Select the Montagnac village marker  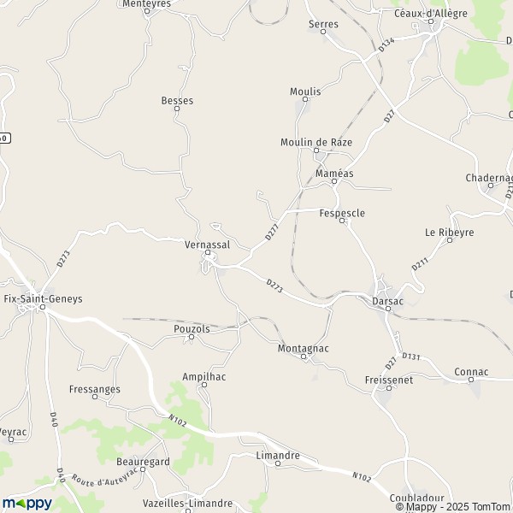click(304, 357)
